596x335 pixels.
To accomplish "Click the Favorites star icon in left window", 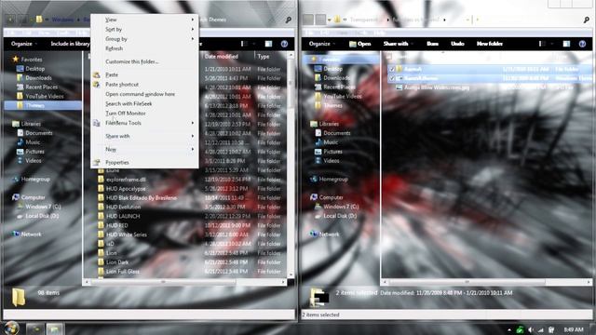I will tap(15, 60).
